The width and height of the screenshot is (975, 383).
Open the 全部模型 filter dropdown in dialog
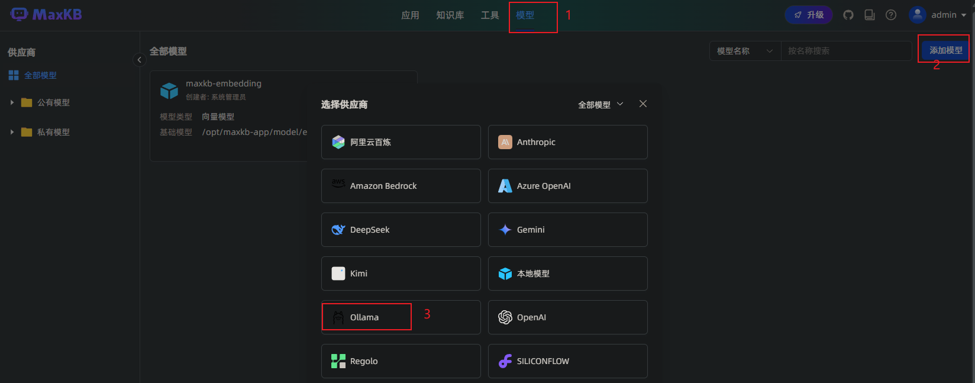click(x=601, y=105)
